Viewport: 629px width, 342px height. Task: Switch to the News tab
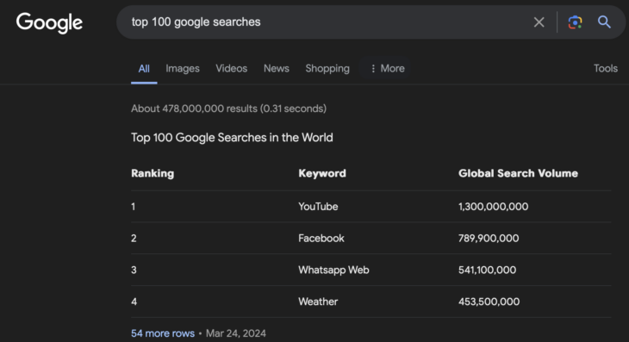(277, 69)
